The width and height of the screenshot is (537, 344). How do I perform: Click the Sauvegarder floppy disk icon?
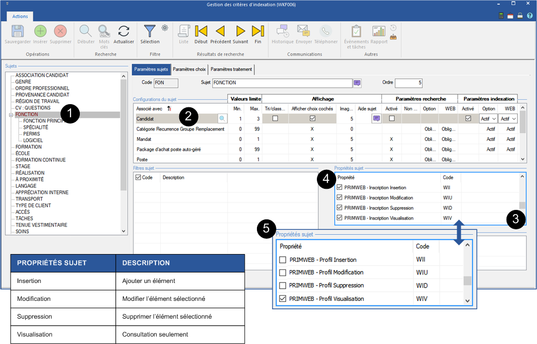[x=17, y=31]
